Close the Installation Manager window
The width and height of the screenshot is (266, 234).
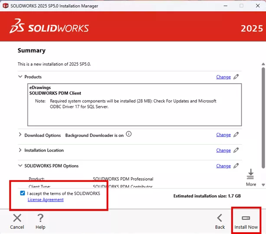point(258,6)
